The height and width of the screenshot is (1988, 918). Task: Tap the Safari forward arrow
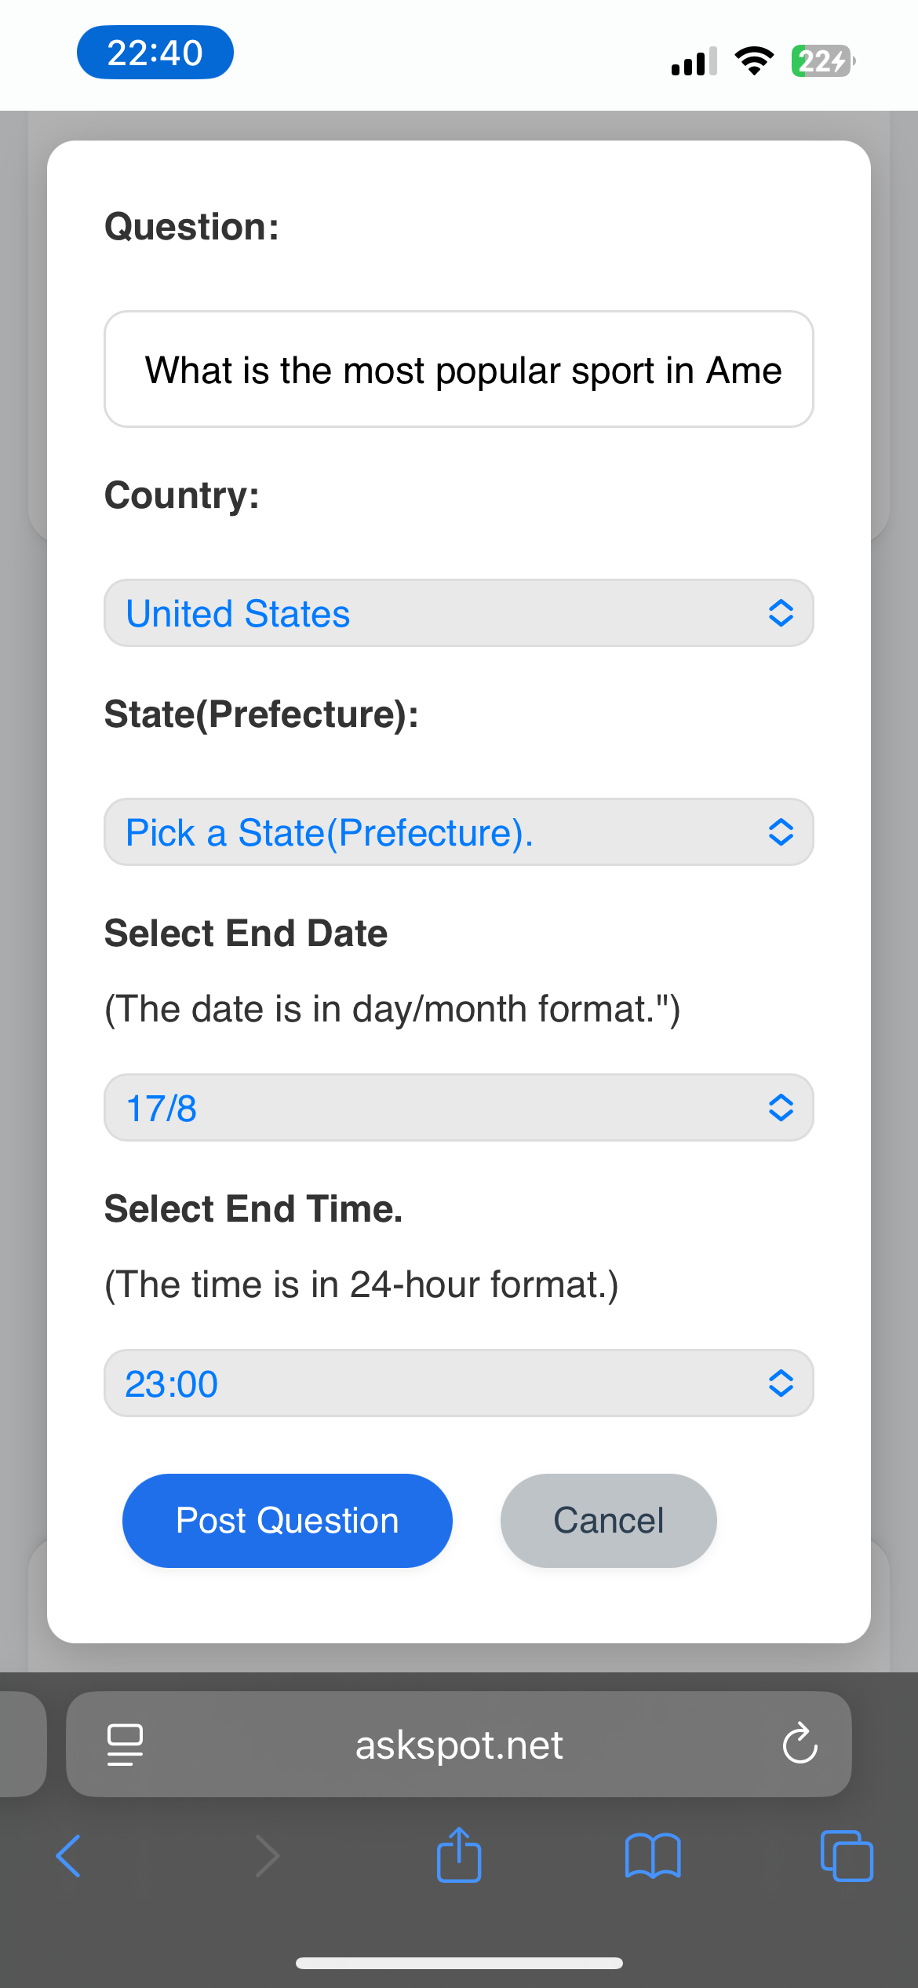[267, 1856]
